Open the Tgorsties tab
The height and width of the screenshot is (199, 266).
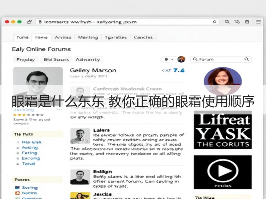pos(116,37)
